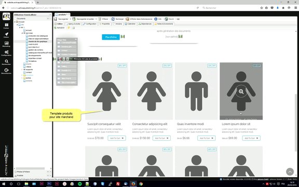The width and height of the screenshot is (299, 187).
Task: Open the Configuration gears in sidebar
Action: pos(6,53)
